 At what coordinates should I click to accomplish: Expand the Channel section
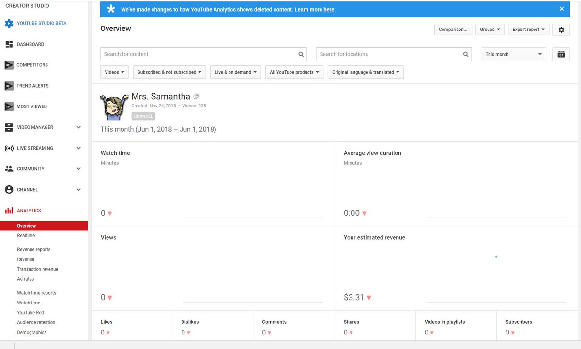78,190
